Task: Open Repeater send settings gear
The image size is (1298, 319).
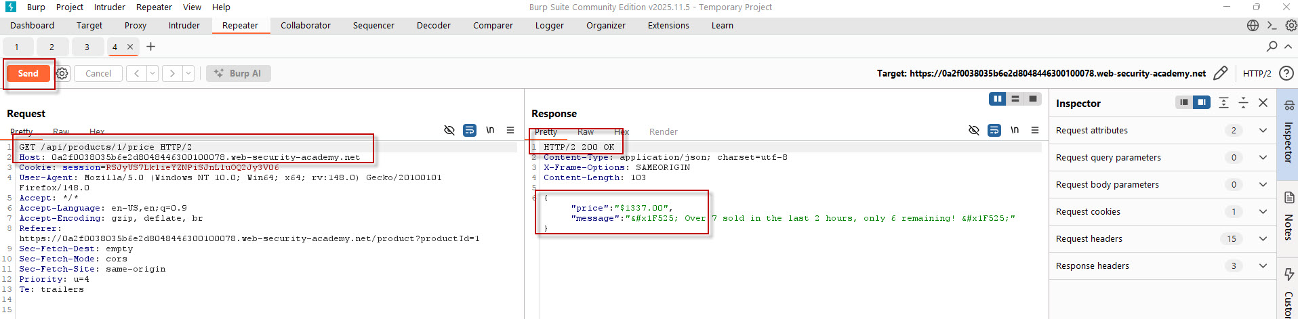Action: pyautogui.click(x=62, y=73)
